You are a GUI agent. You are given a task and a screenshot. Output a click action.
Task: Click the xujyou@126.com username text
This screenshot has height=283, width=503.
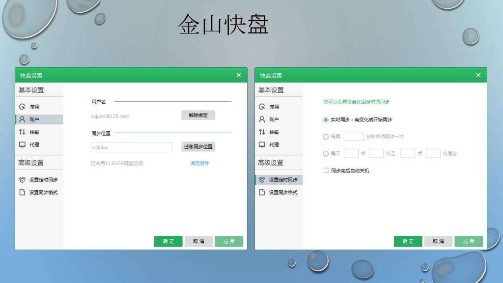(110, 116)
